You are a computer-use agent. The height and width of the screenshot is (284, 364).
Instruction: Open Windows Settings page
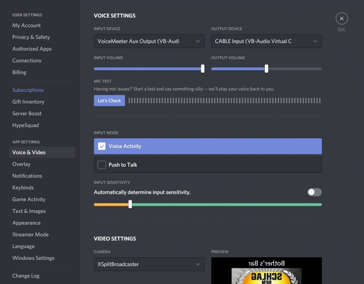click(x=33, y=258)
